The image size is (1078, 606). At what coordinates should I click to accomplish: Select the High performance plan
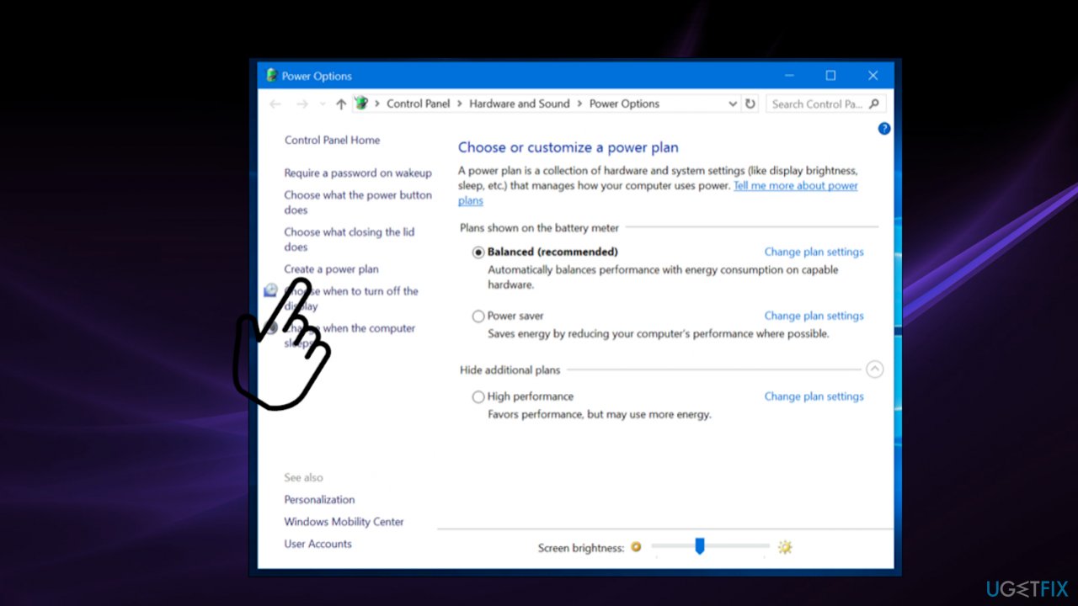[478, 397]
